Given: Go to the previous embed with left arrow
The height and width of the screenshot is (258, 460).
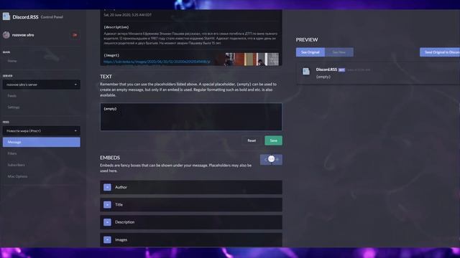Looking at the screenshot, I should click(265, 160).
